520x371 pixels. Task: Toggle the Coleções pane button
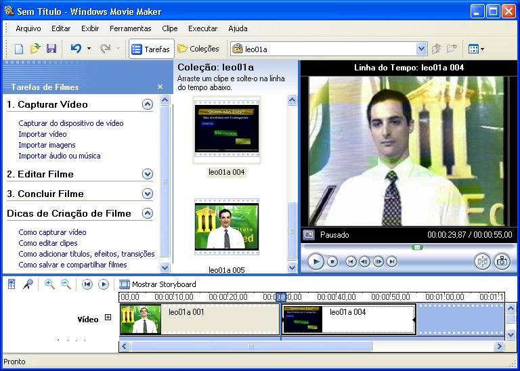click(x=198, y=49)
